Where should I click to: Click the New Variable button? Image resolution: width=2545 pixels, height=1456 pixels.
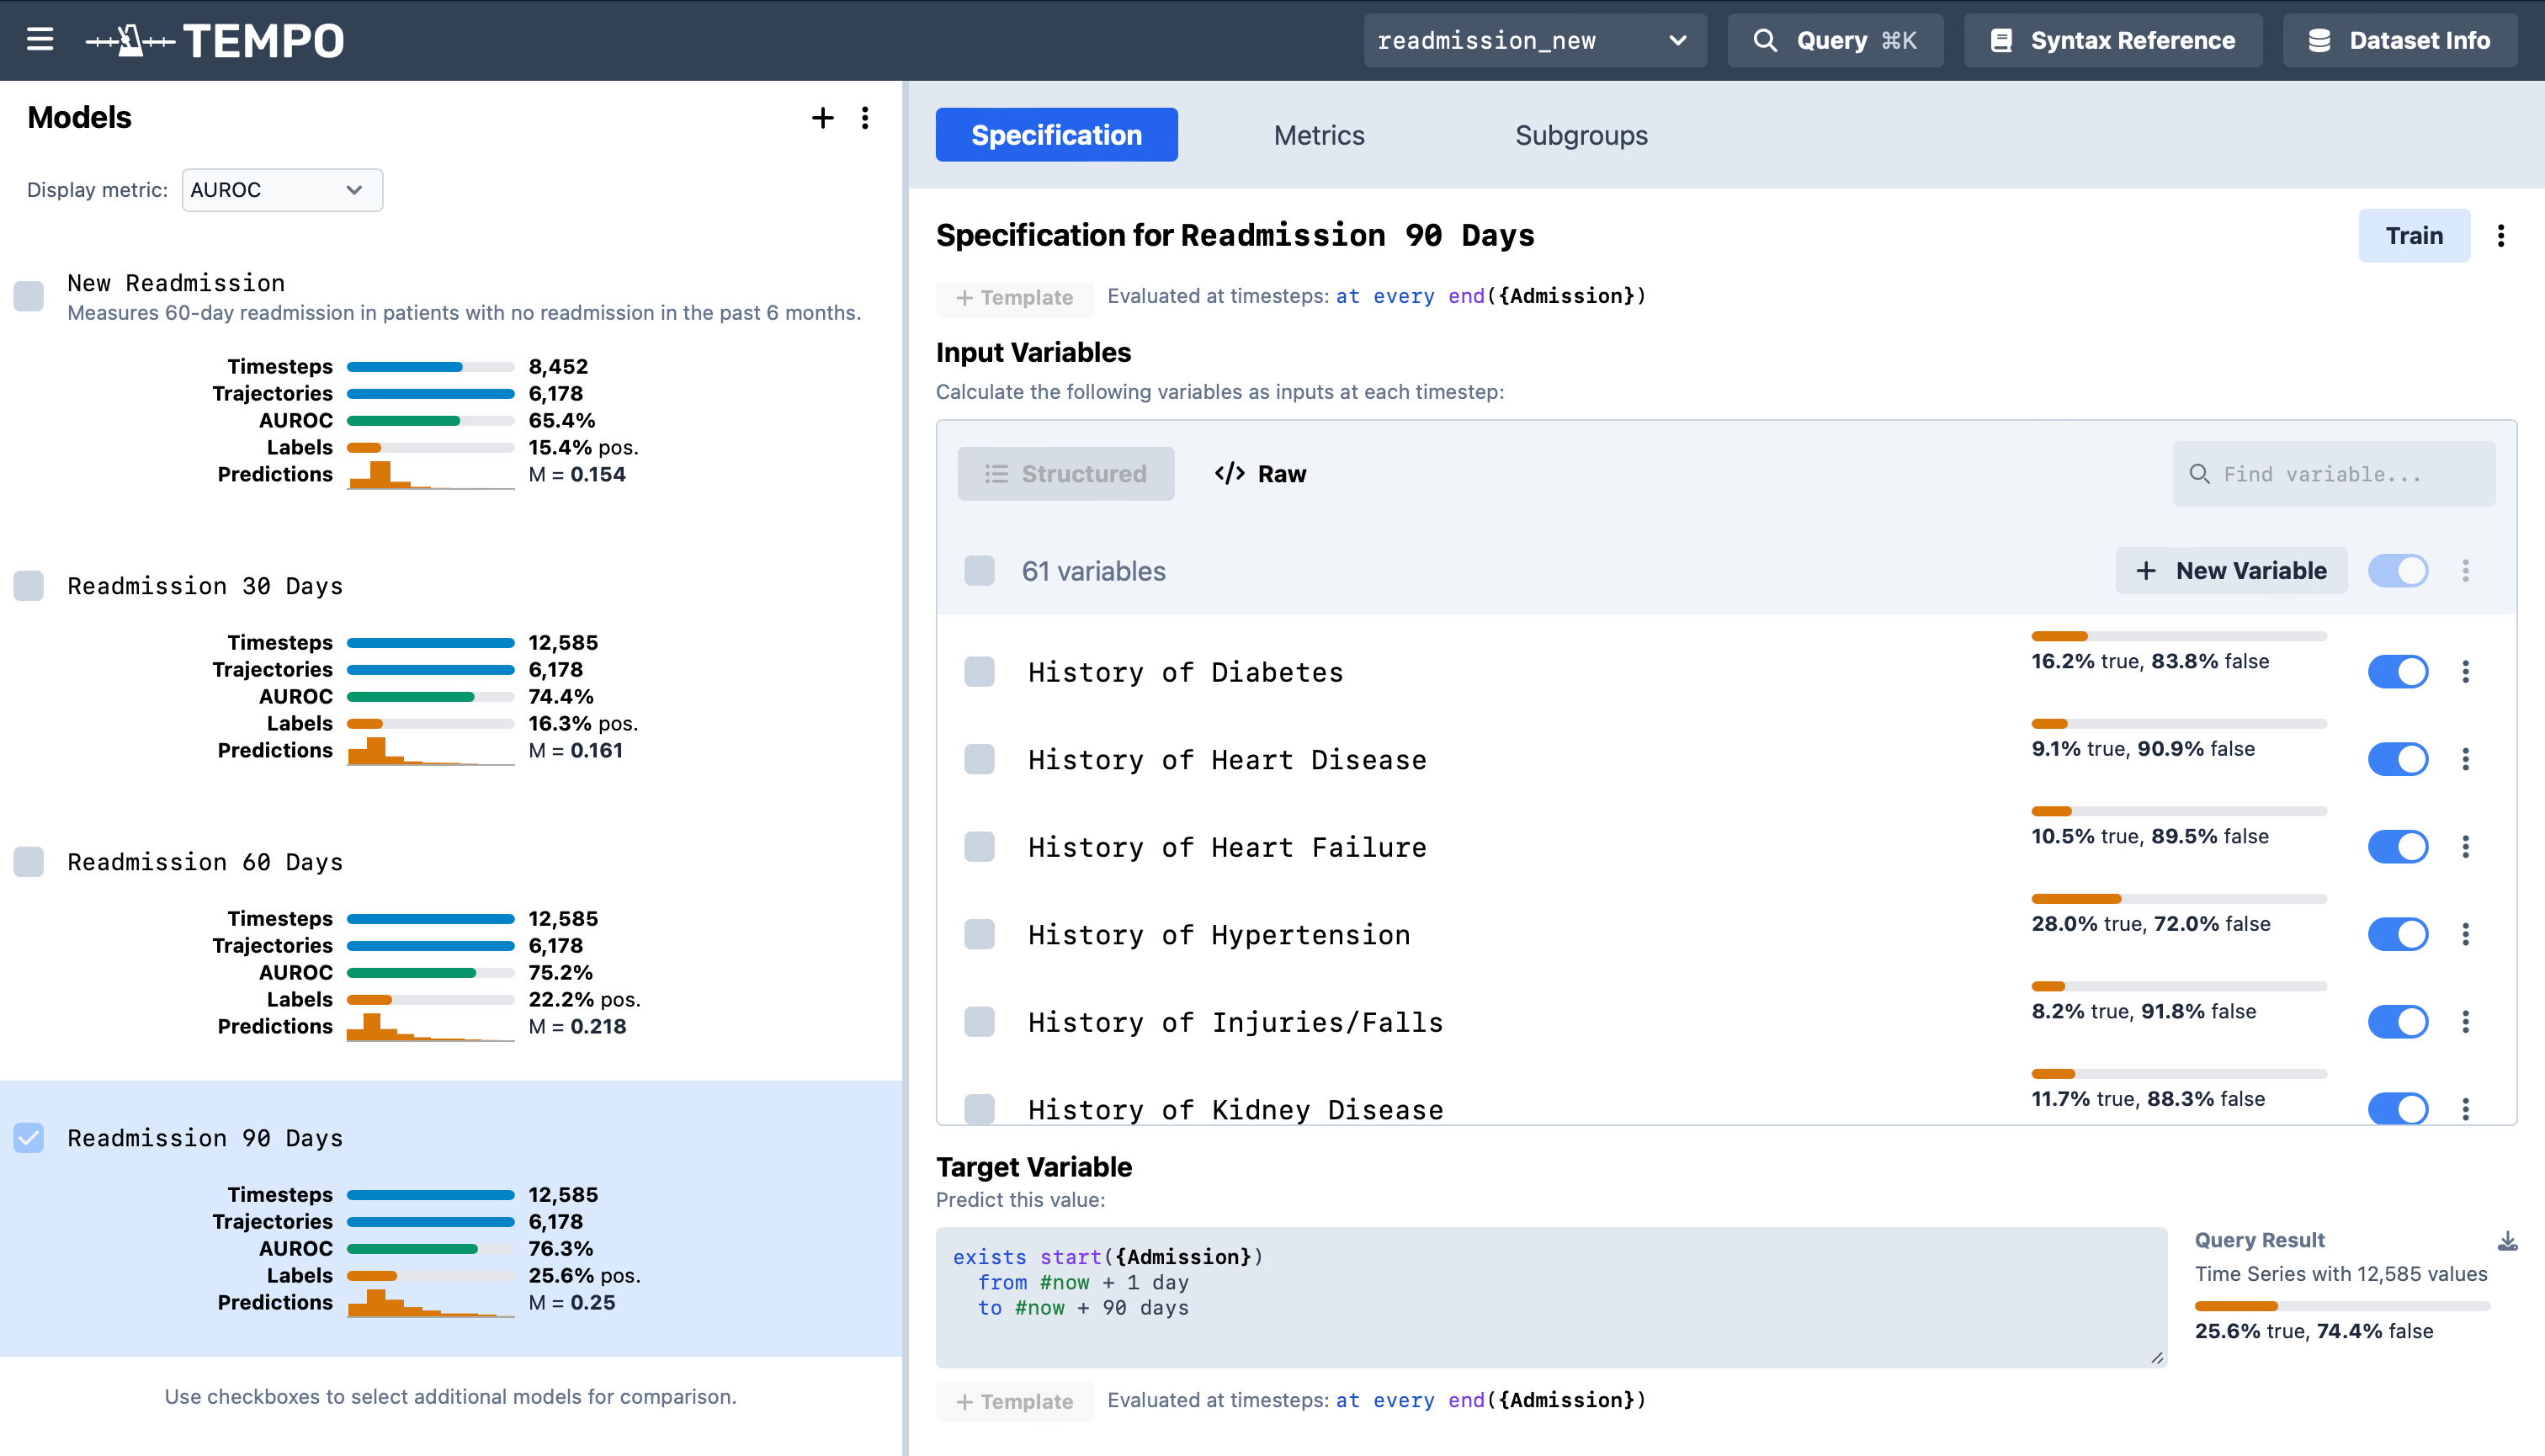(2231, 571)
